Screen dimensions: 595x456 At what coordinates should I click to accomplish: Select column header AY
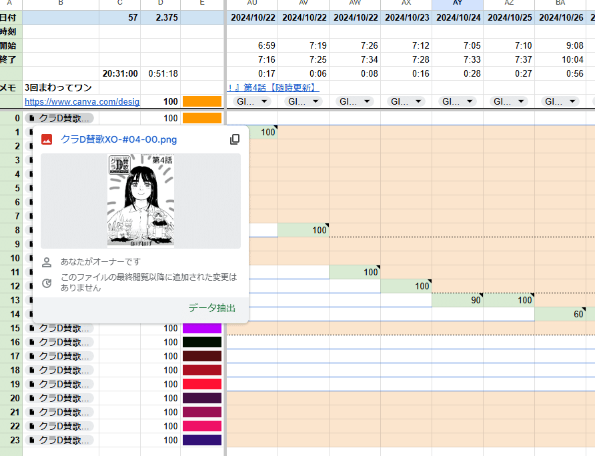pos(458,3)
